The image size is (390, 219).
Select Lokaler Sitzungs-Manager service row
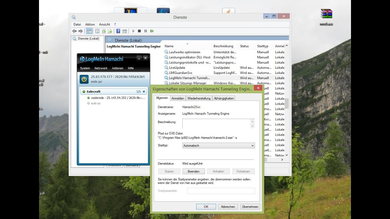click(224, 83)
